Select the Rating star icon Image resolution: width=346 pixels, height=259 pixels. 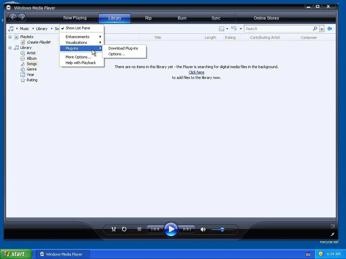[x=23, y=80]
